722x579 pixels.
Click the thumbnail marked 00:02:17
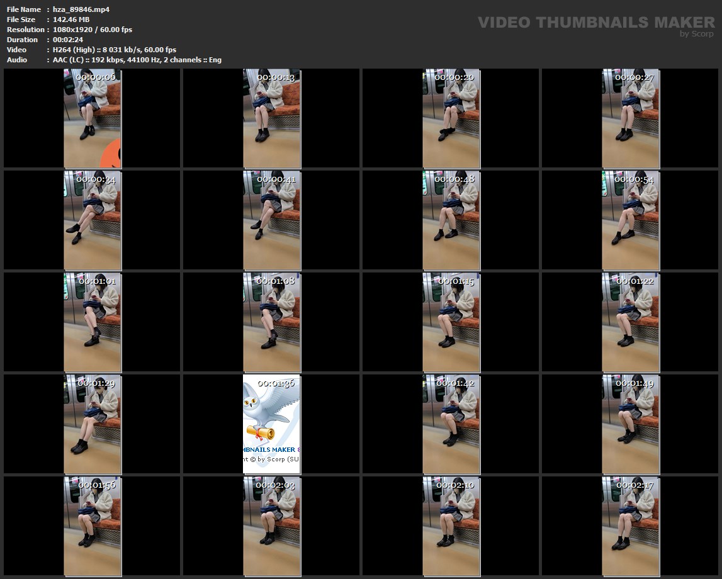[630, 526]
